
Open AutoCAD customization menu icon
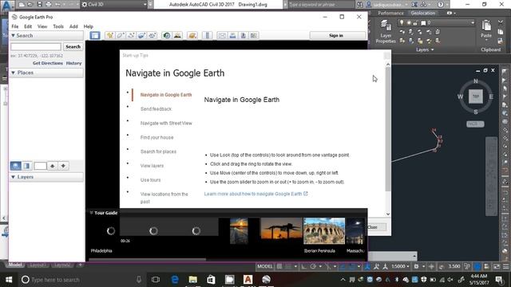pos(505,266)
